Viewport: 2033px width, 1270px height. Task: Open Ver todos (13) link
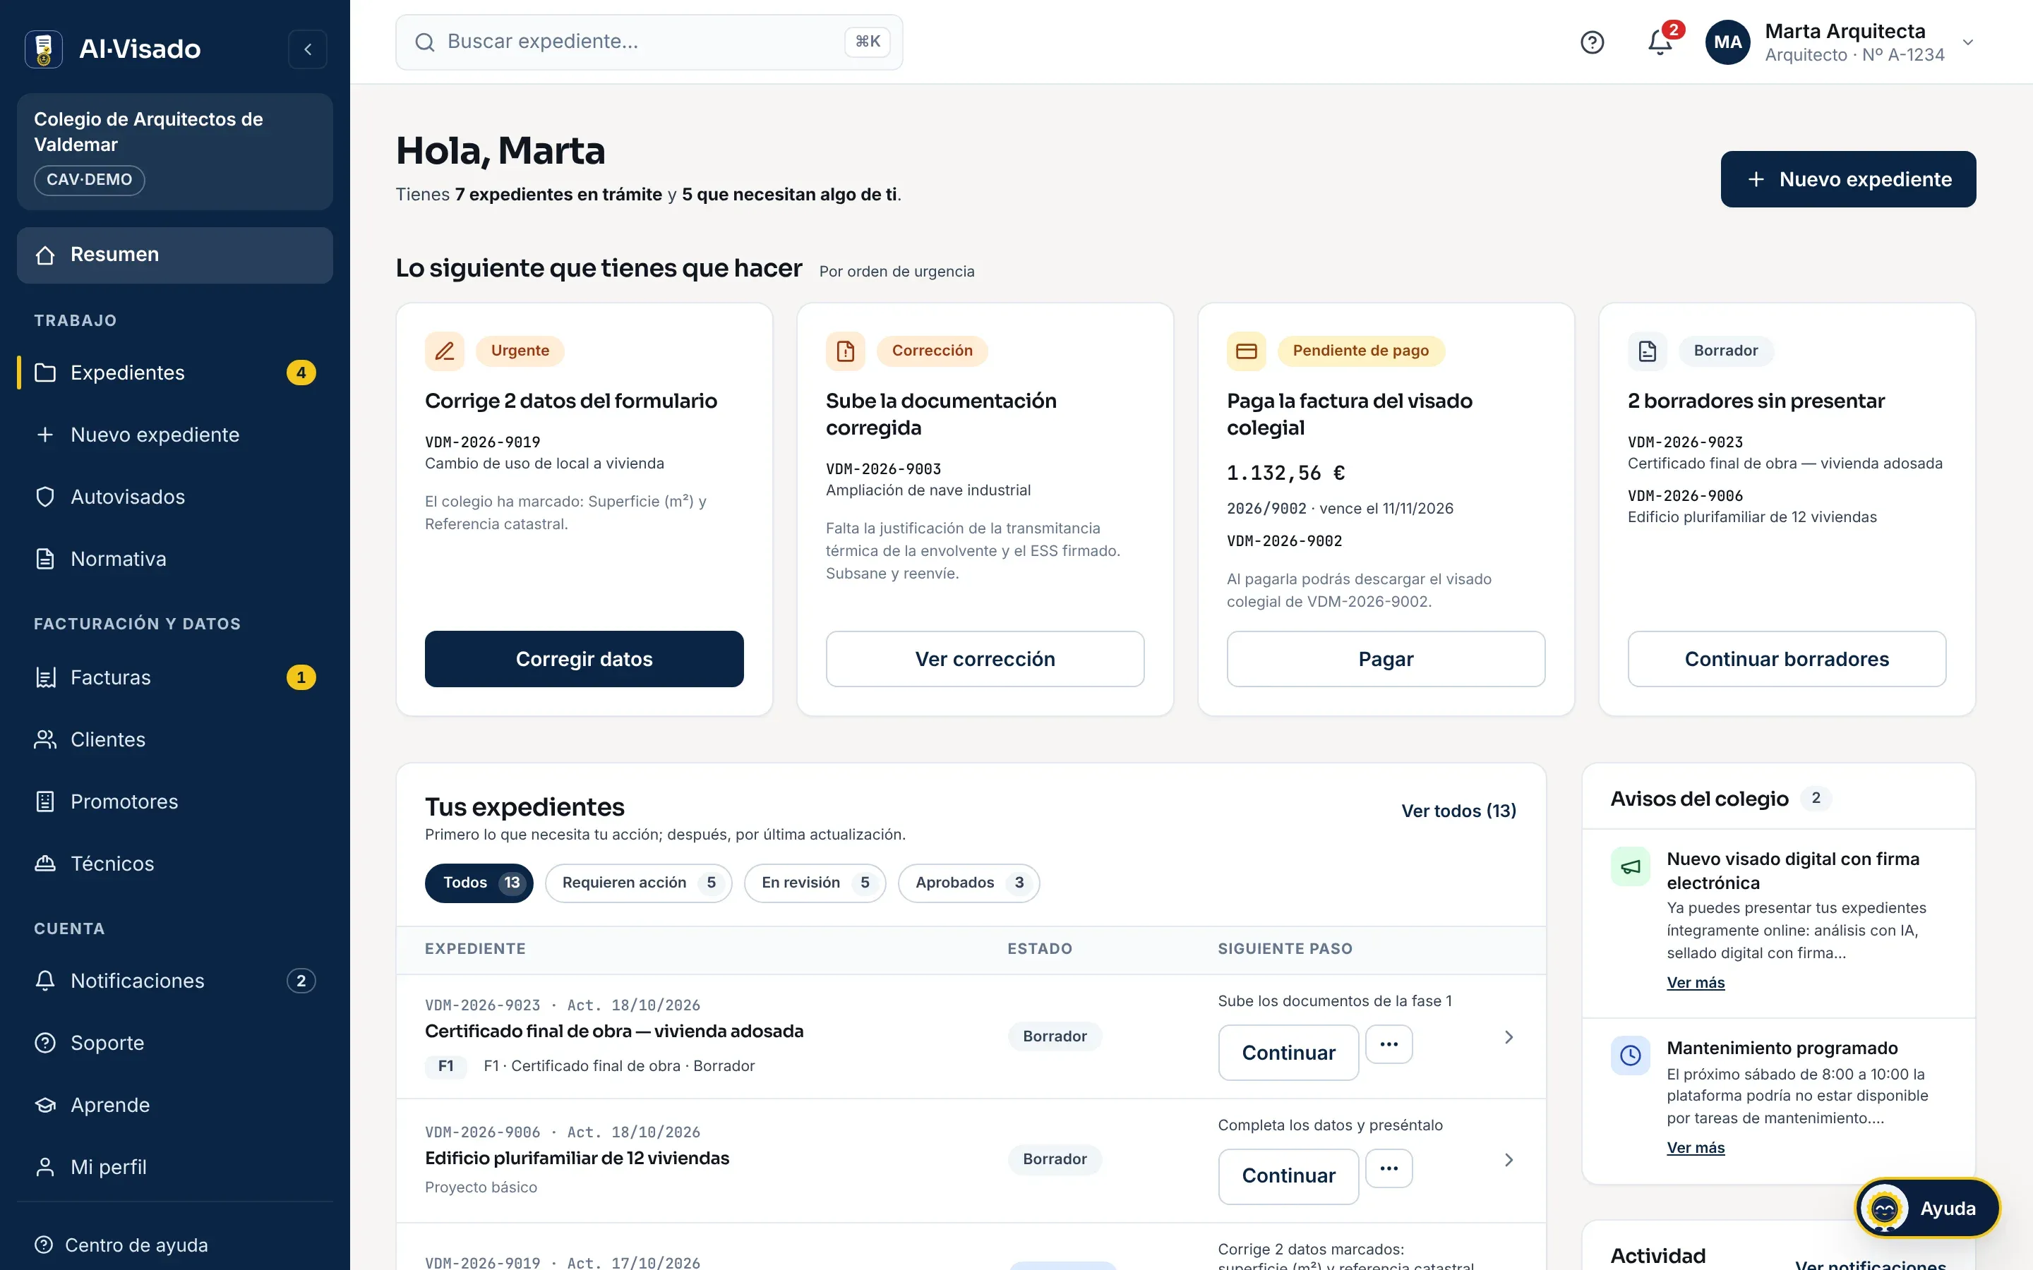tap(1458, 811)
